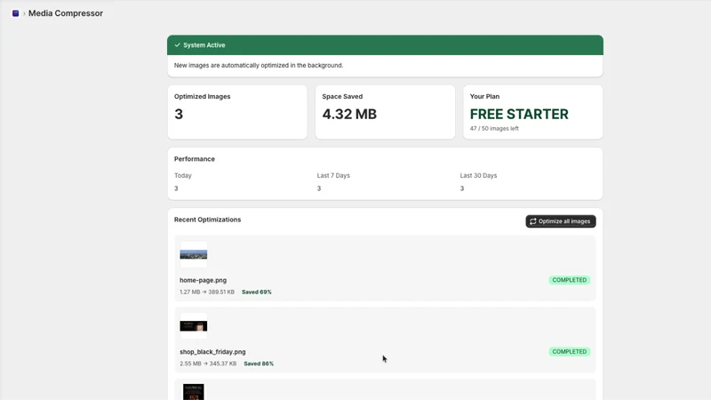Screen dimensions: 711x400
Task: Click the Saved 69% label
Action: [x=257, y=292]
